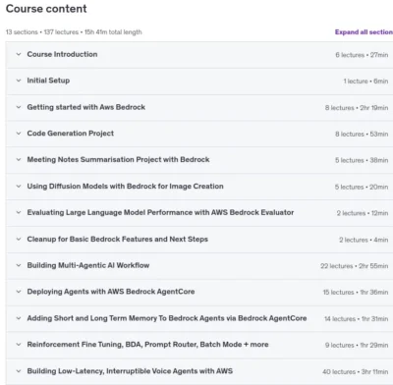
Task: Expand Cleanup for Basic Bedrock Features chevron
Action: (x=19, y=239)
